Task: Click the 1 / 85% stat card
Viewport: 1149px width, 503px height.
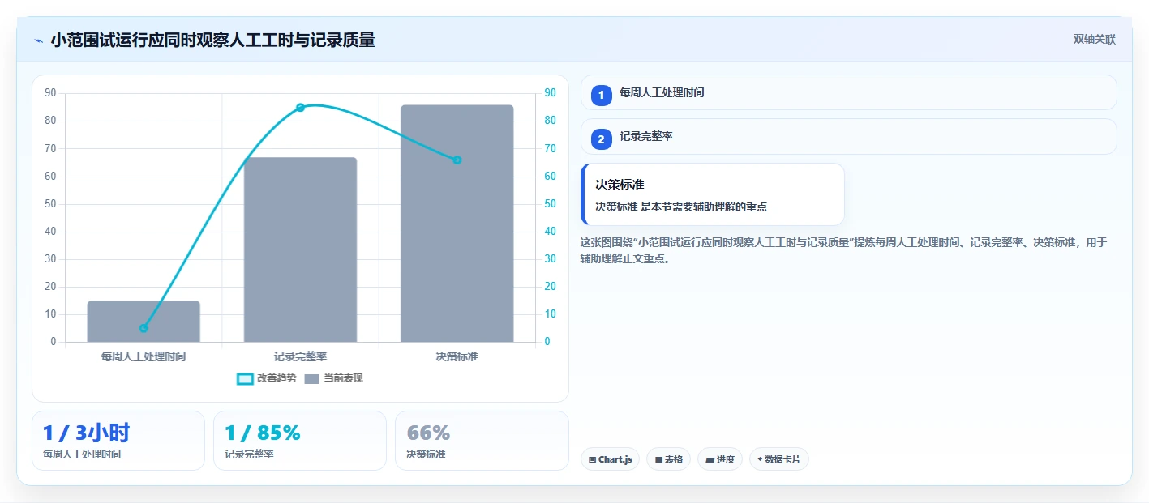Action: click(300, 441)
